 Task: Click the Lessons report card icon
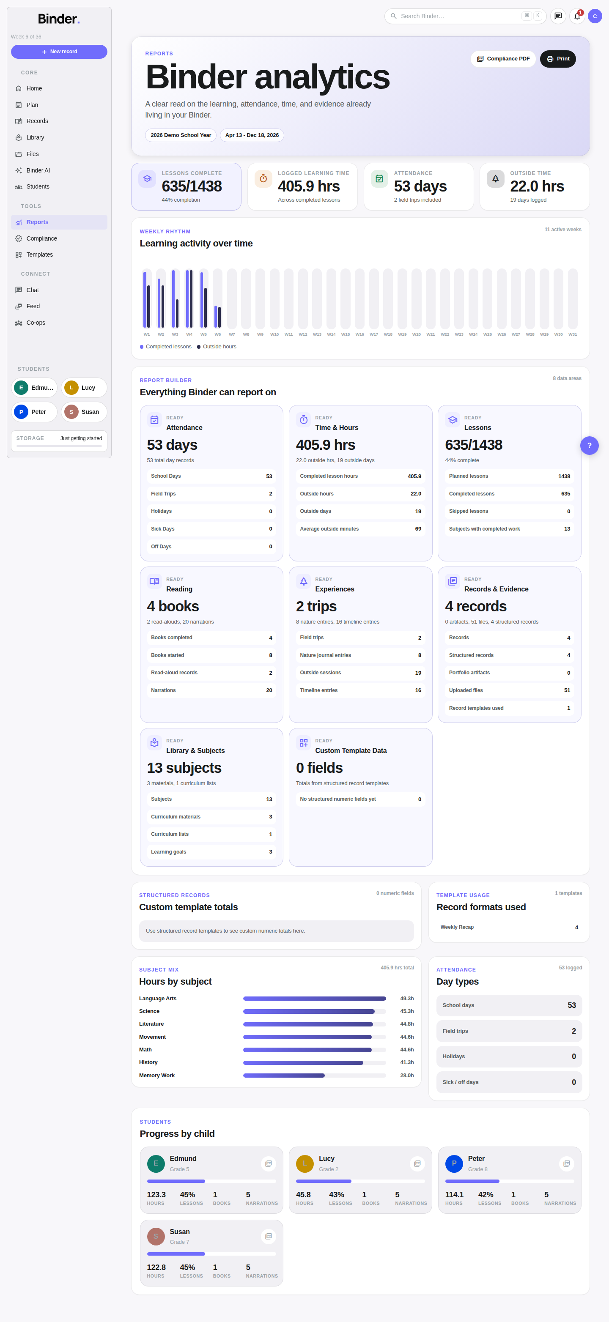453,420
